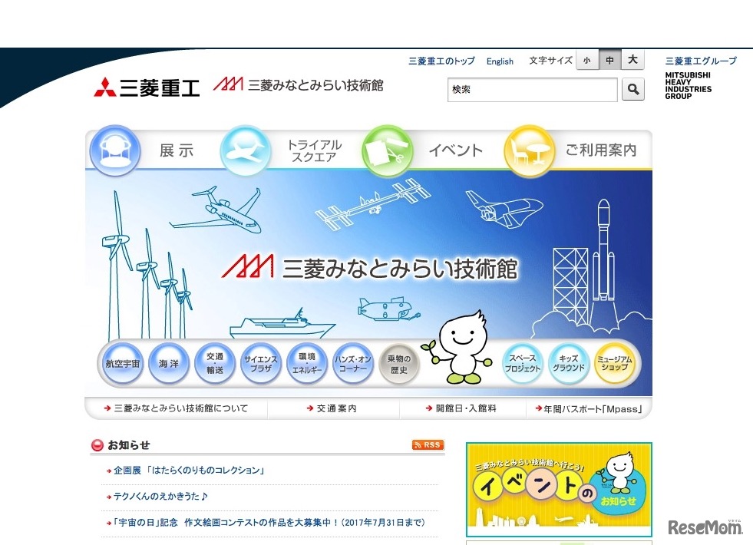
Task: Select the ハンズ・オンコーナー round button
Action: tap(353, 364)
